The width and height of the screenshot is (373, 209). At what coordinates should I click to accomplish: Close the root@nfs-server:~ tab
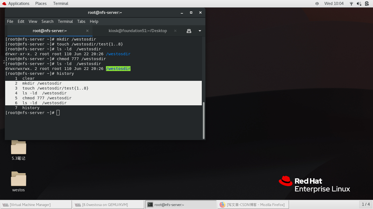point(87,31)
